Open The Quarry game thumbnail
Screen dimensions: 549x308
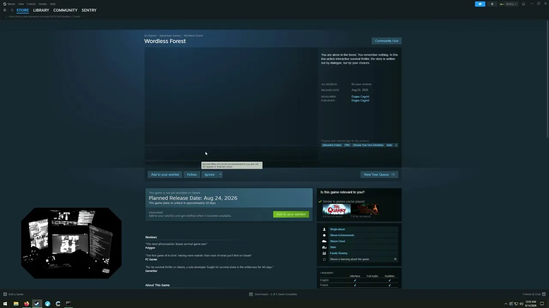(x=337, y=209)
